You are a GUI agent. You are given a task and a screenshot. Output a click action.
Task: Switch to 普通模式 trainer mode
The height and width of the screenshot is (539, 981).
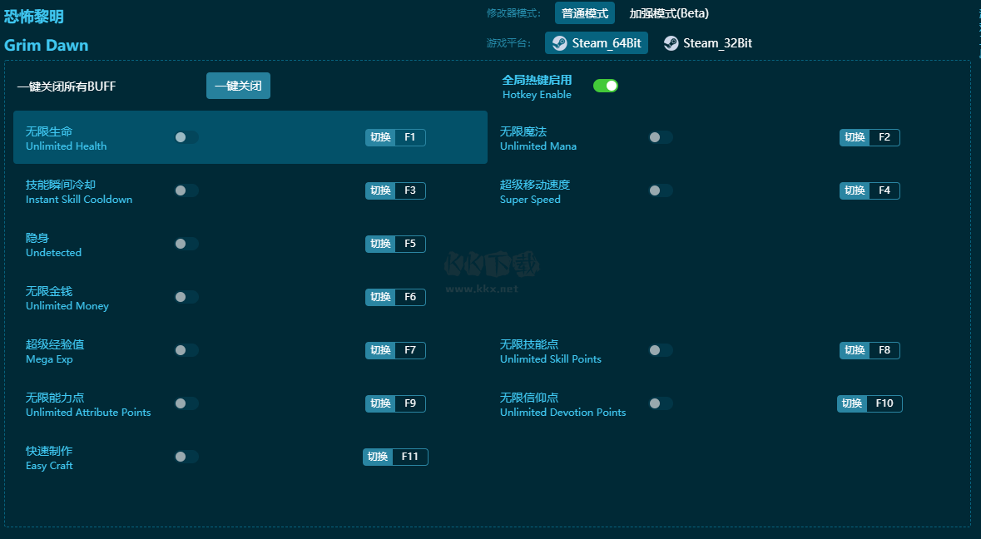coord(584,13)
